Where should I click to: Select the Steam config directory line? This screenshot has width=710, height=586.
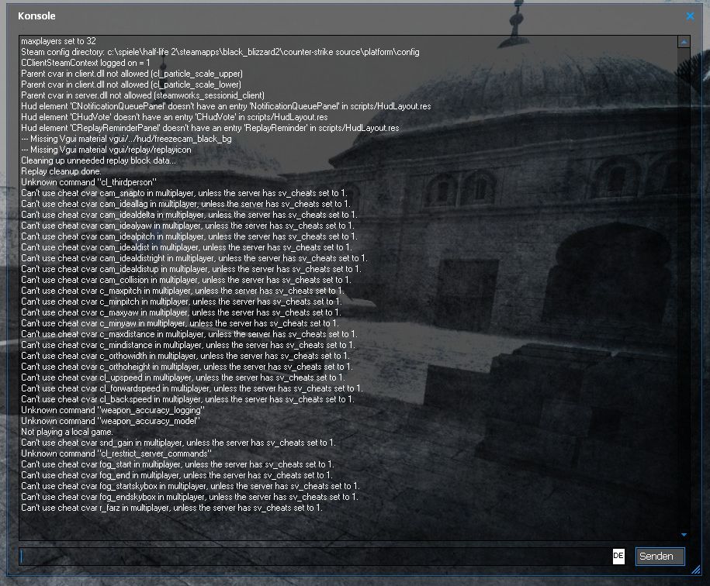point(220,52)
